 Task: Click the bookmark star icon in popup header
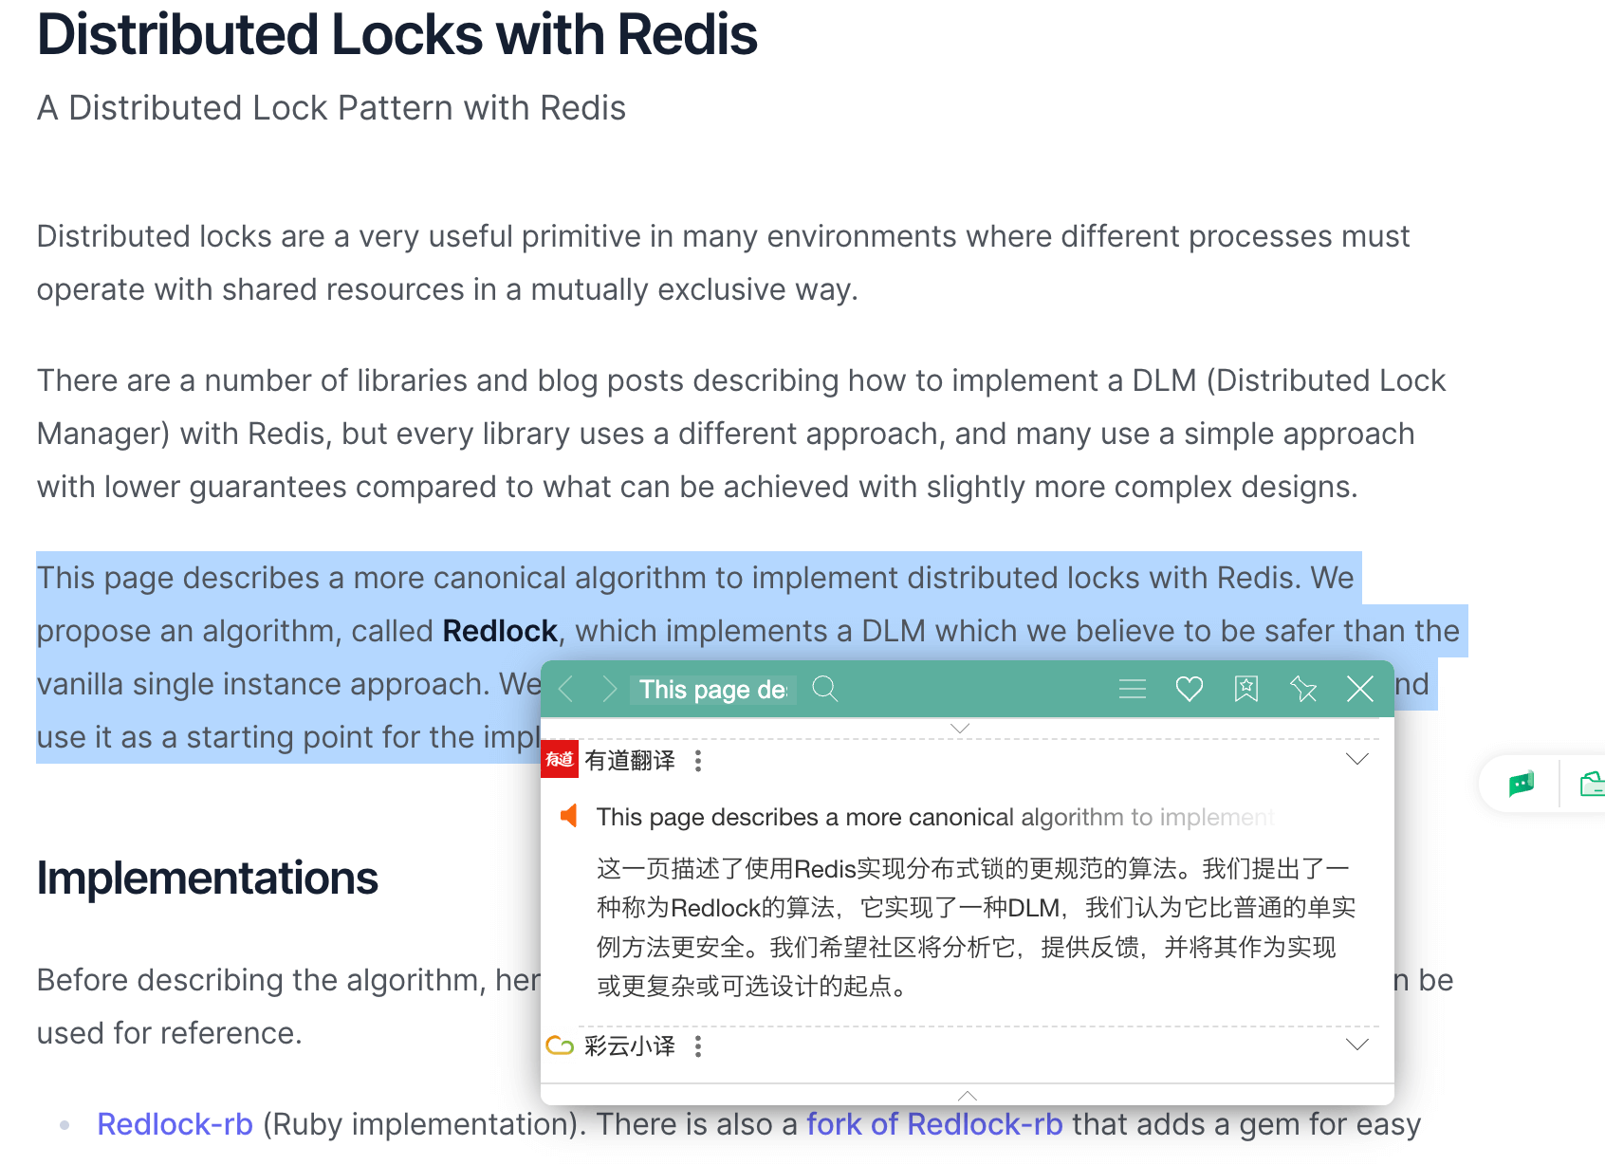point(1245,689)
